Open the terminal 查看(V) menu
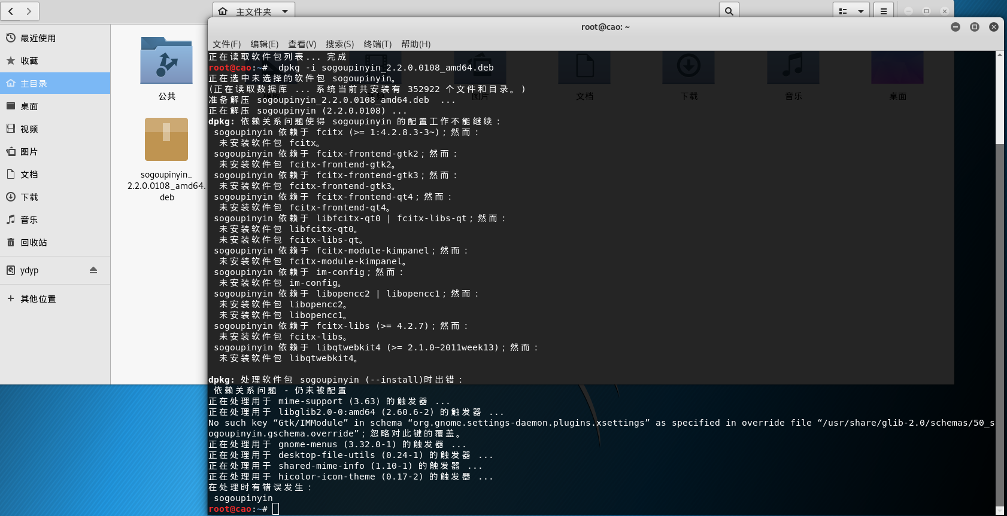This screenshot has width=1007, height=516. pyautogui.click(x=302, y=44)
